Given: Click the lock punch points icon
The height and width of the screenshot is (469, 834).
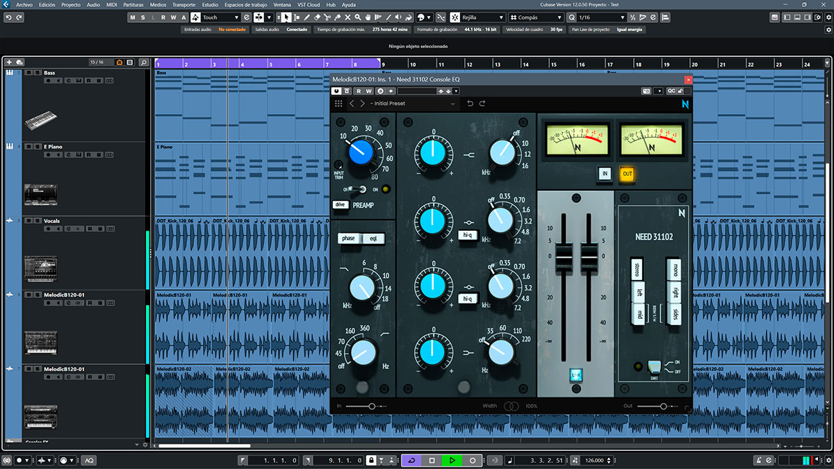Looking at the screenshot, I should point(372,461).
